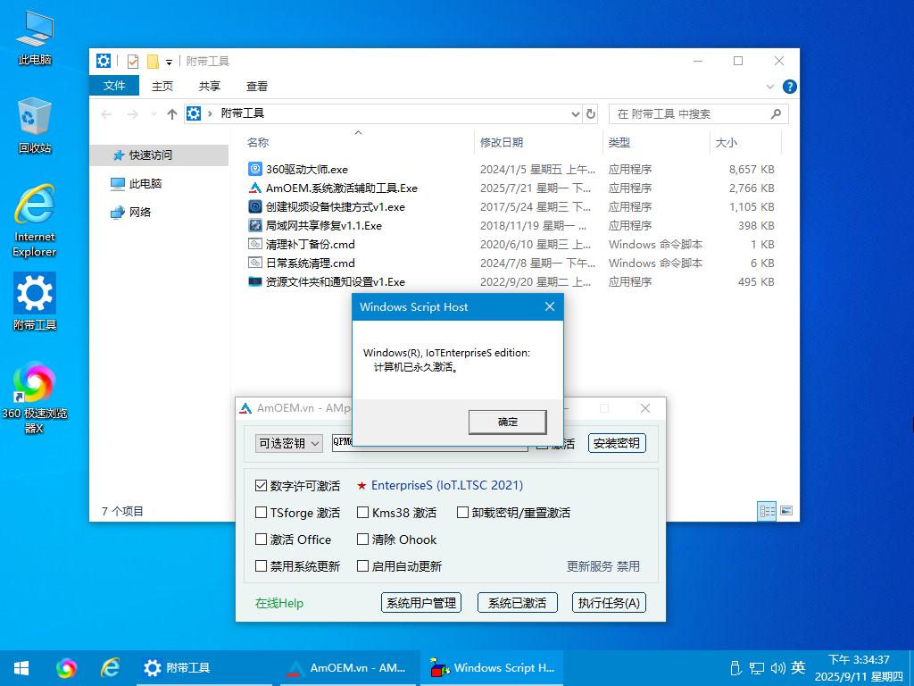
Task: Switch to the 查看 ribbon tab
Action: pos(257,86)
